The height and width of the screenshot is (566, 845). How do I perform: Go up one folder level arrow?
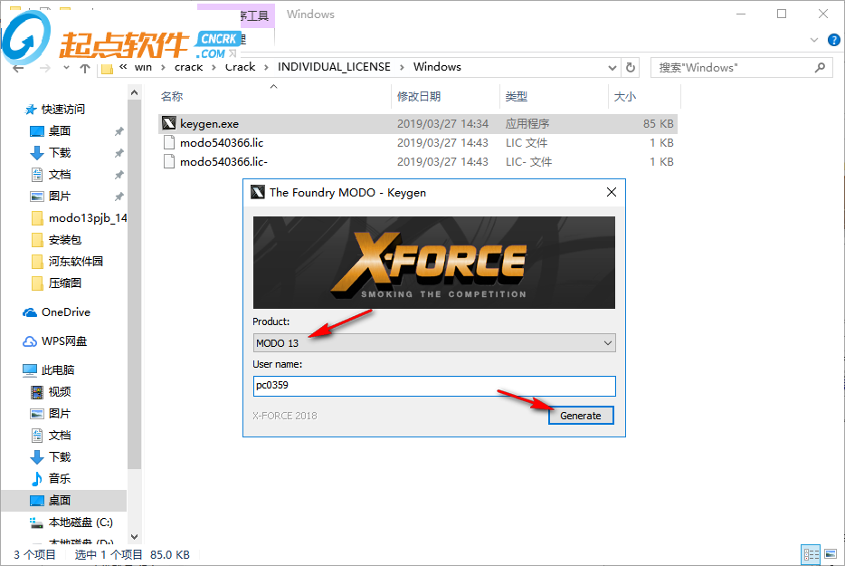click(x=85, y=68)
